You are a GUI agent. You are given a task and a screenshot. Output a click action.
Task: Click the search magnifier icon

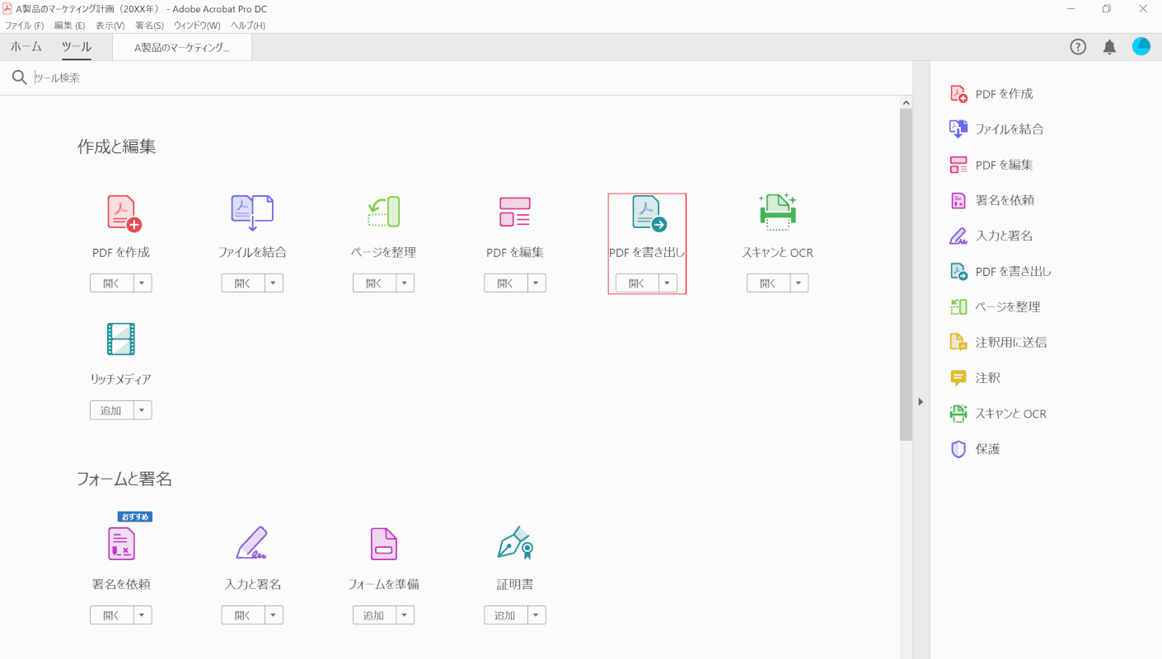(20, 77)
